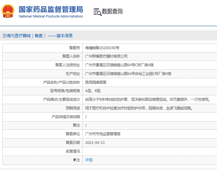
Task: Select filing number 粤穗械备20200190号
Action: [x=102, y=48]
